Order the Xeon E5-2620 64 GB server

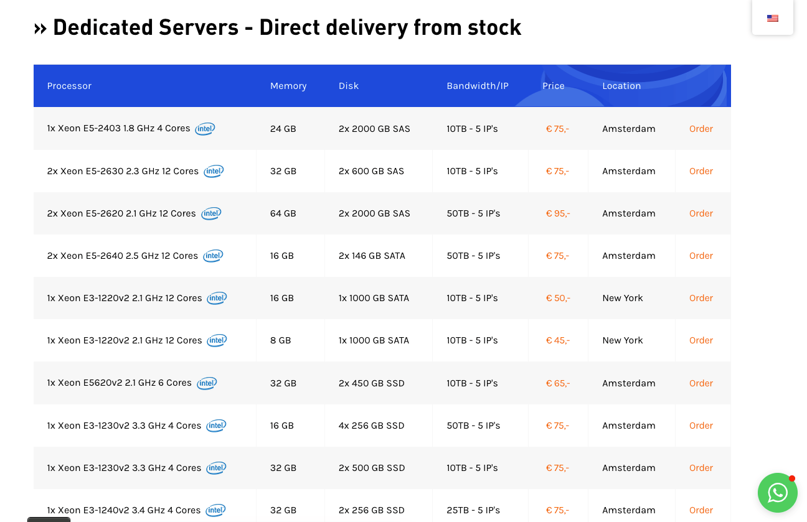click(701, 213)
